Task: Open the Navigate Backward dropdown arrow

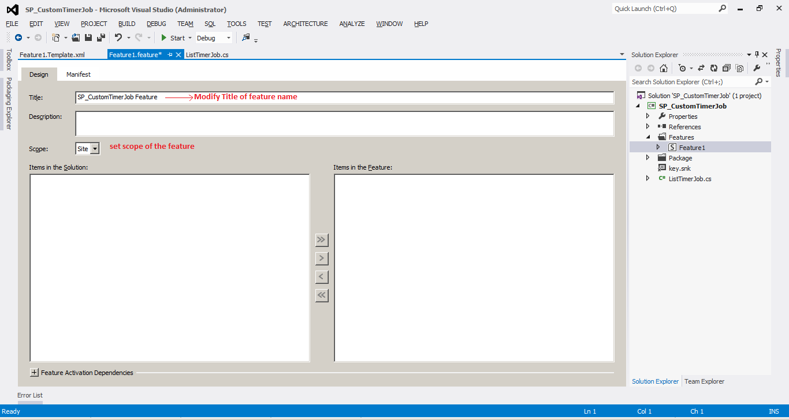Action: pyautogui.click(x=28, y=38)
